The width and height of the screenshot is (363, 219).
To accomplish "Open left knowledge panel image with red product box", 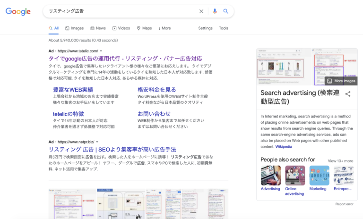I will 284,67.
